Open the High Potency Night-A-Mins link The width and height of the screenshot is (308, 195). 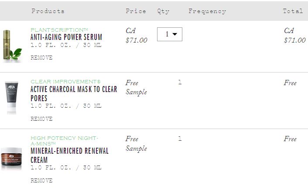coord(64,141)
